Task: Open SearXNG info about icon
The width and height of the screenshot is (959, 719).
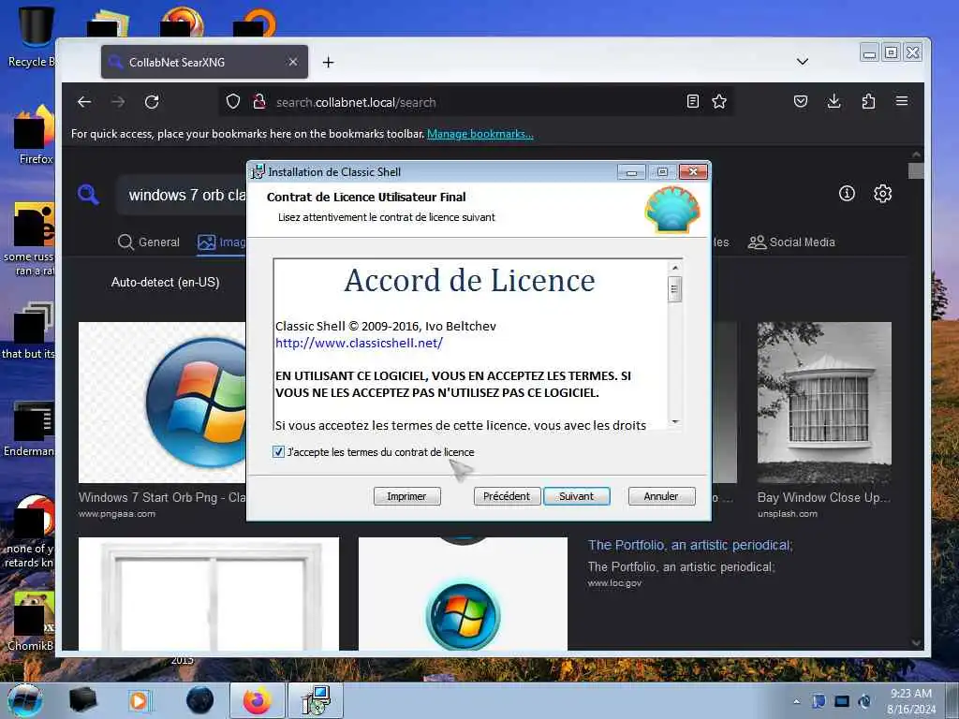Action: click(847, 194)
